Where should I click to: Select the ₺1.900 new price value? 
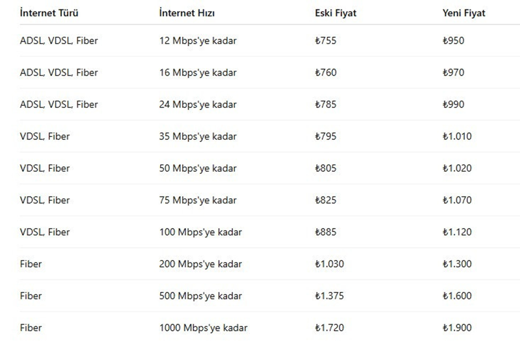tap(457, 328)
